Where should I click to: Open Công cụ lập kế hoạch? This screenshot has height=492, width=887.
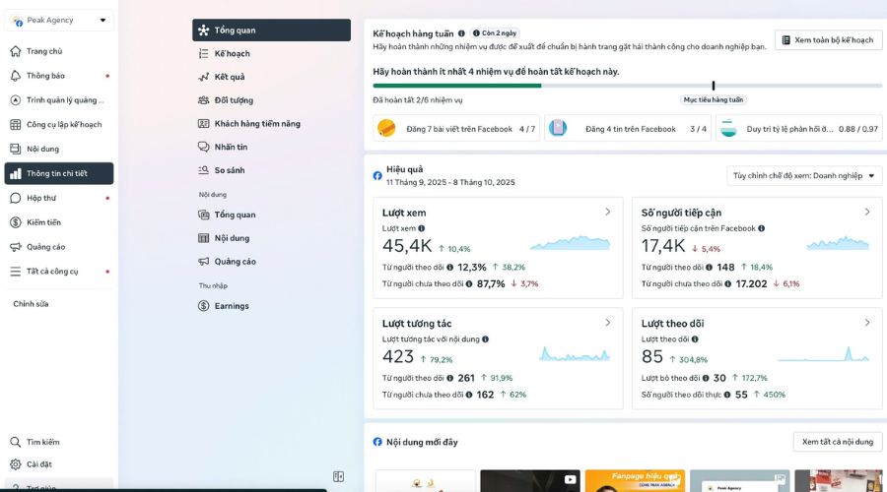(x=59, y=124)
